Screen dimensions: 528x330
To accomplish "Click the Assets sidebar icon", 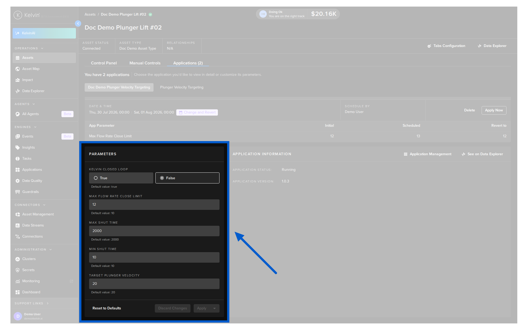I will [18, 58].
